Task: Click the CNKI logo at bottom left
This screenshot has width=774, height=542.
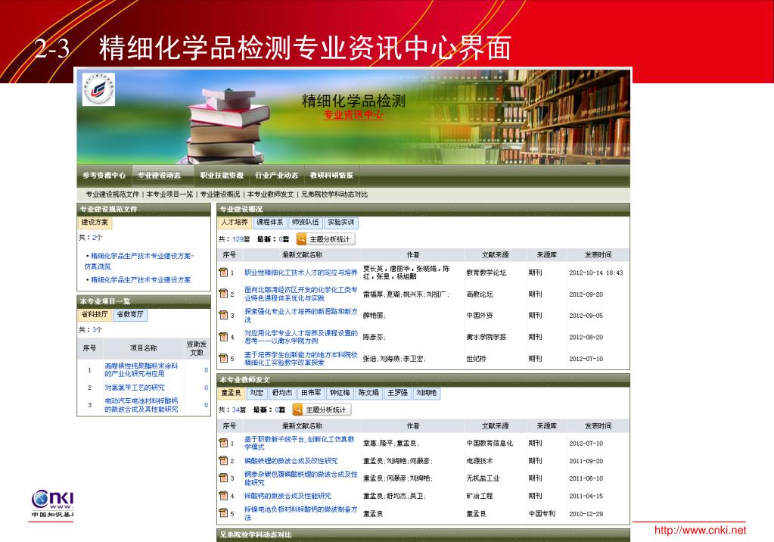Action: [x=52, y=503]
